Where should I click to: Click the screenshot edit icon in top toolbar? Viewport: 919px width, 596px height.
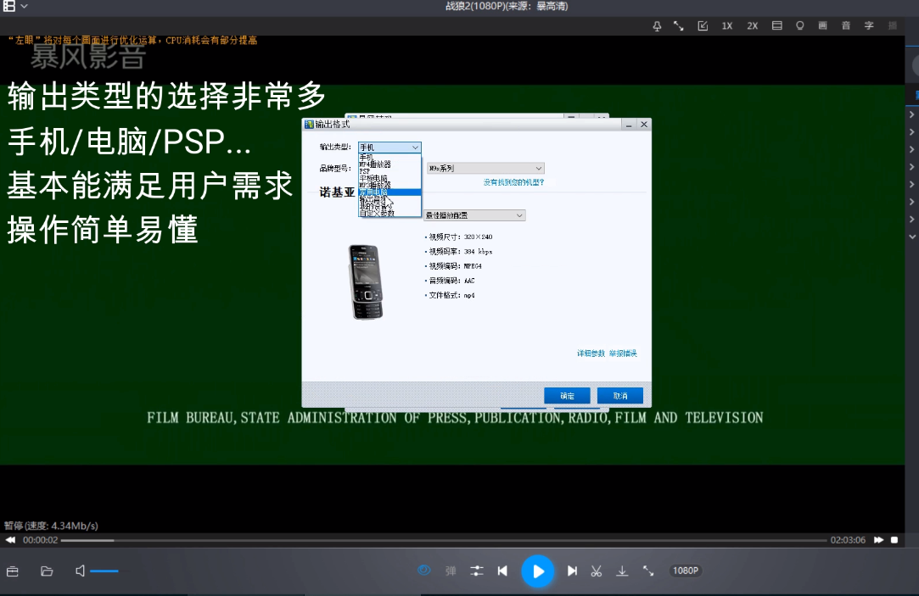point(703,26)
